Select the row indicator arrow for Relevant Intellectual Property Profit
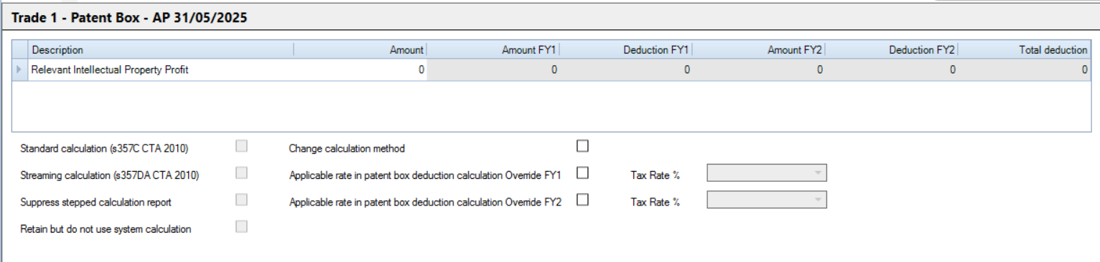Screen dimensions: 1100x262 click(x=19, y=70)
